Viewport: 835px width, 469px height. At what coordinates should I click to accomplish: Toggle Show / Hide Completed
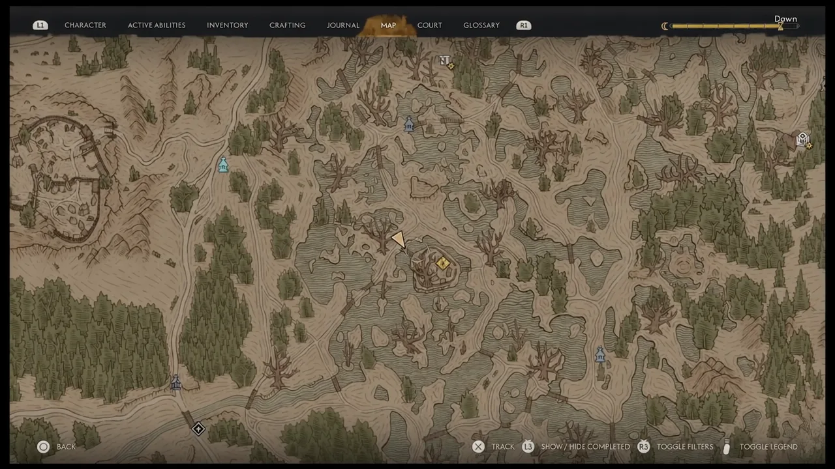586,447
